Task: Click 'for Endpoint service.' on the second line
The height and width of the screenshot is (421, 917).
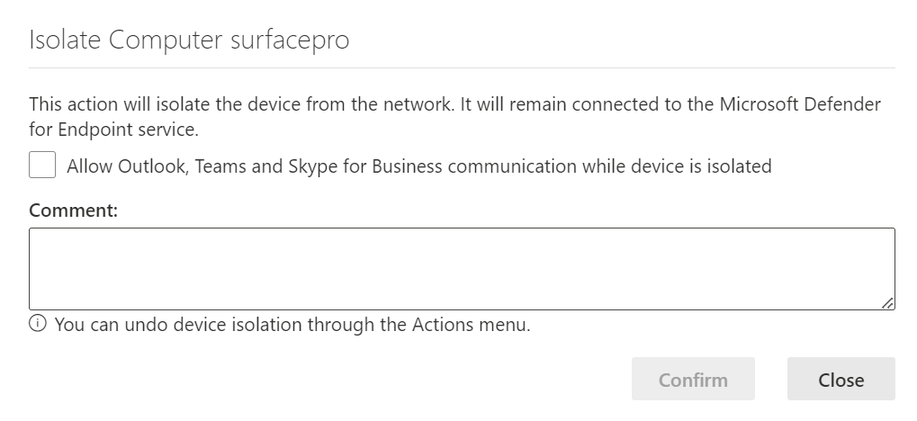Action: coord(112,130)
